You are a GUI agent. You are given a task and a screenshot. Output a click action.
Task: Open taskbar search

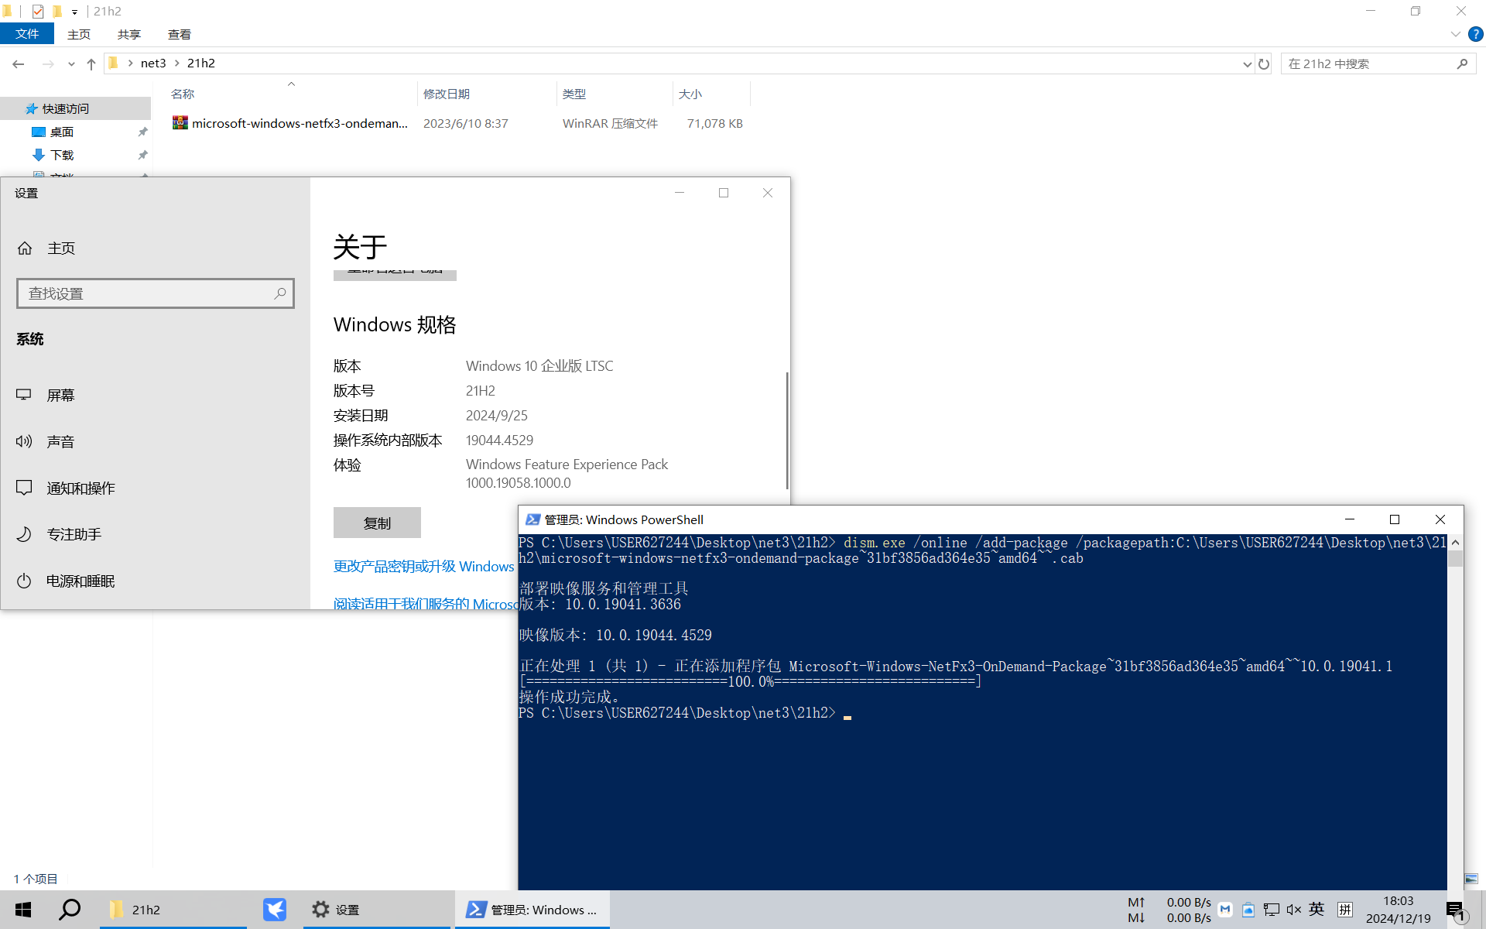tap(70, 910)
